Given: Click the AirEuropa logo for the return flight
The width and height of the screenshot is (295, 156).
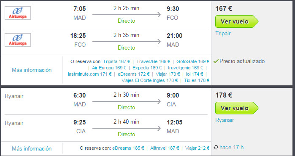Looking at the screenshot, I should (x=18, y=40).
